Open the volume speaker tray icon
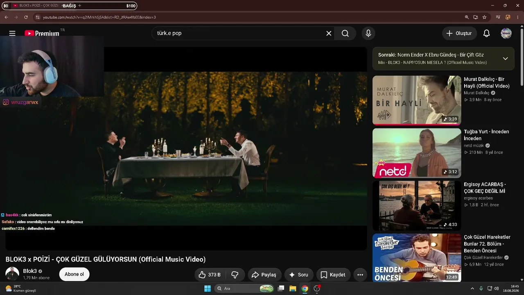 coord(496,288)
